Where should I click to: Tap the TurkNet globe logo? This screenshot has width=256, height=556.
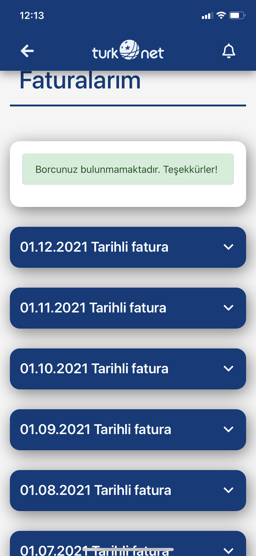(x=128, y=50)
